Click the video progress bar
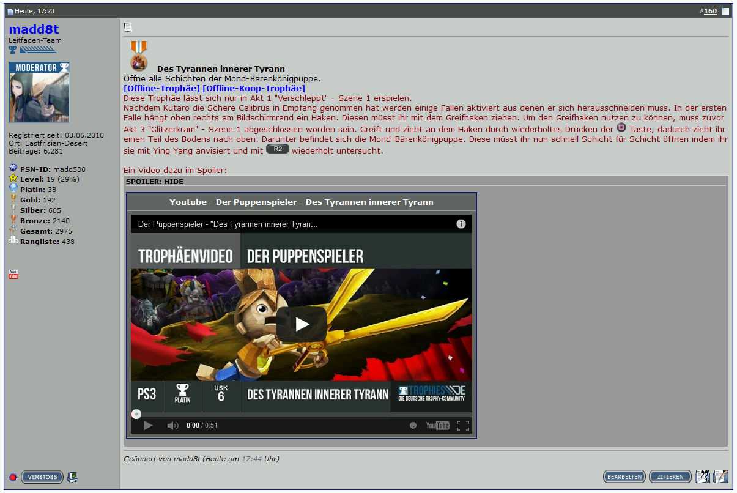 (300, 414)
